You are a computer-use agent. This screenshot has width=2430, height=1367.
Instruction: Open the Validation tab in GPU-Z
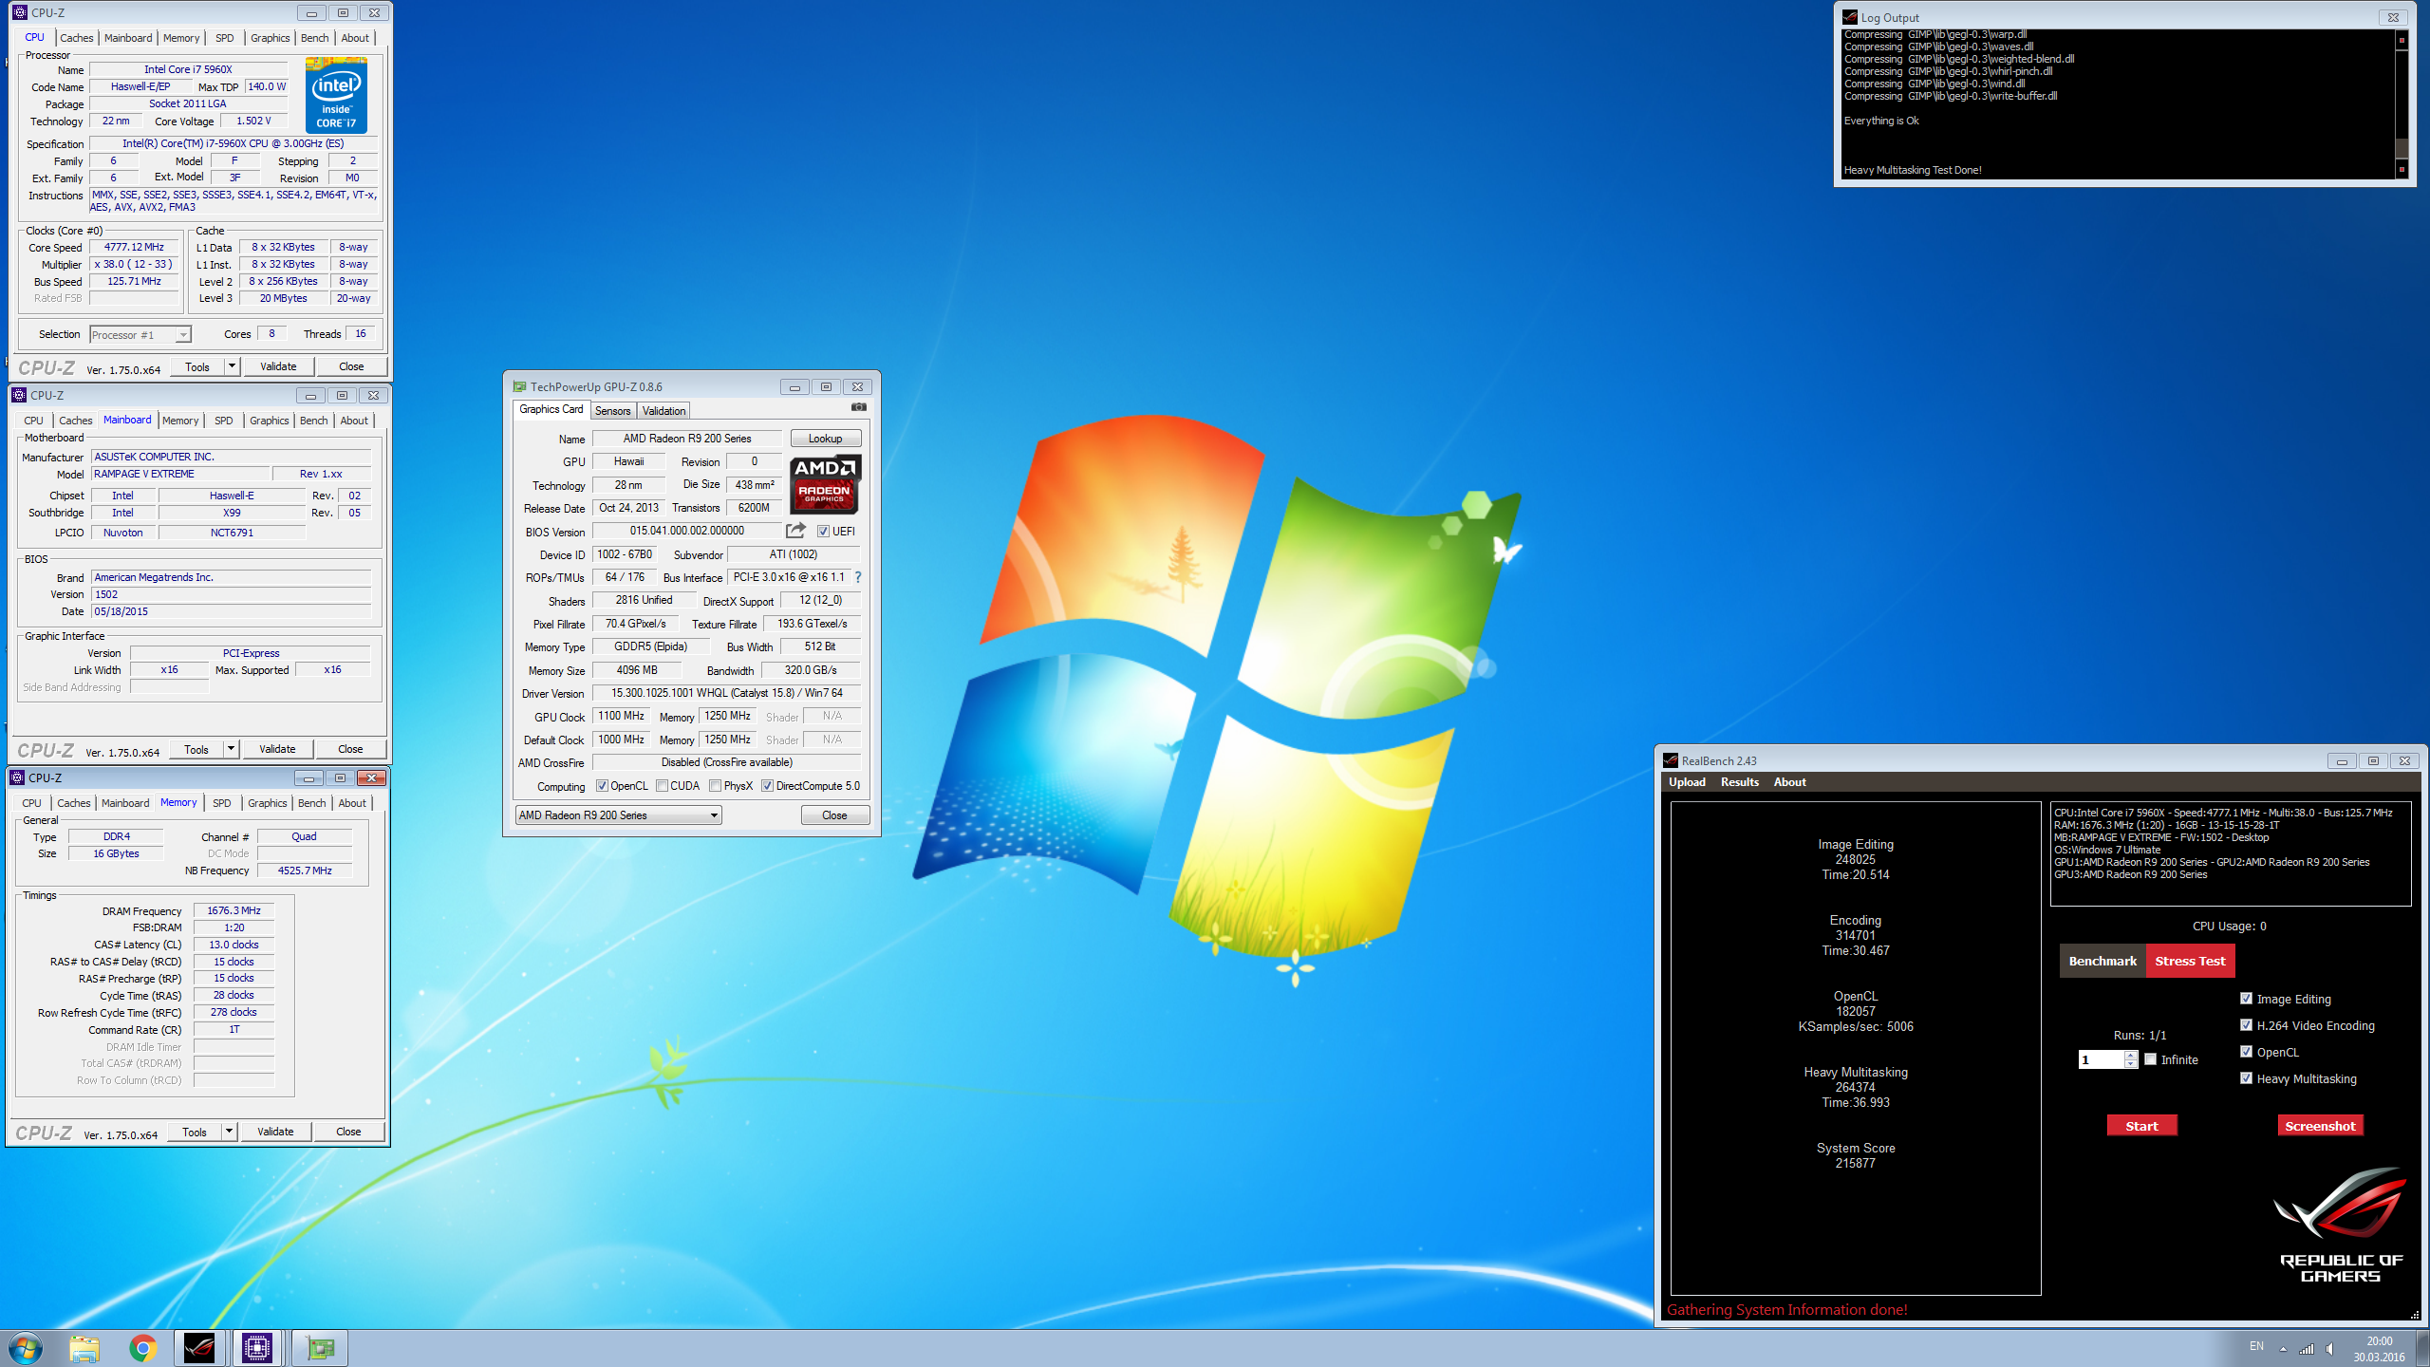coord(664,411)
